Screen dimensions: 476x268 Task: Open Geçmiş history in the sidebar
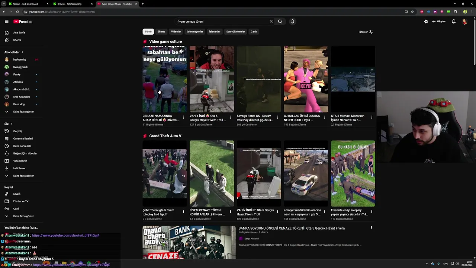(18, 131)
